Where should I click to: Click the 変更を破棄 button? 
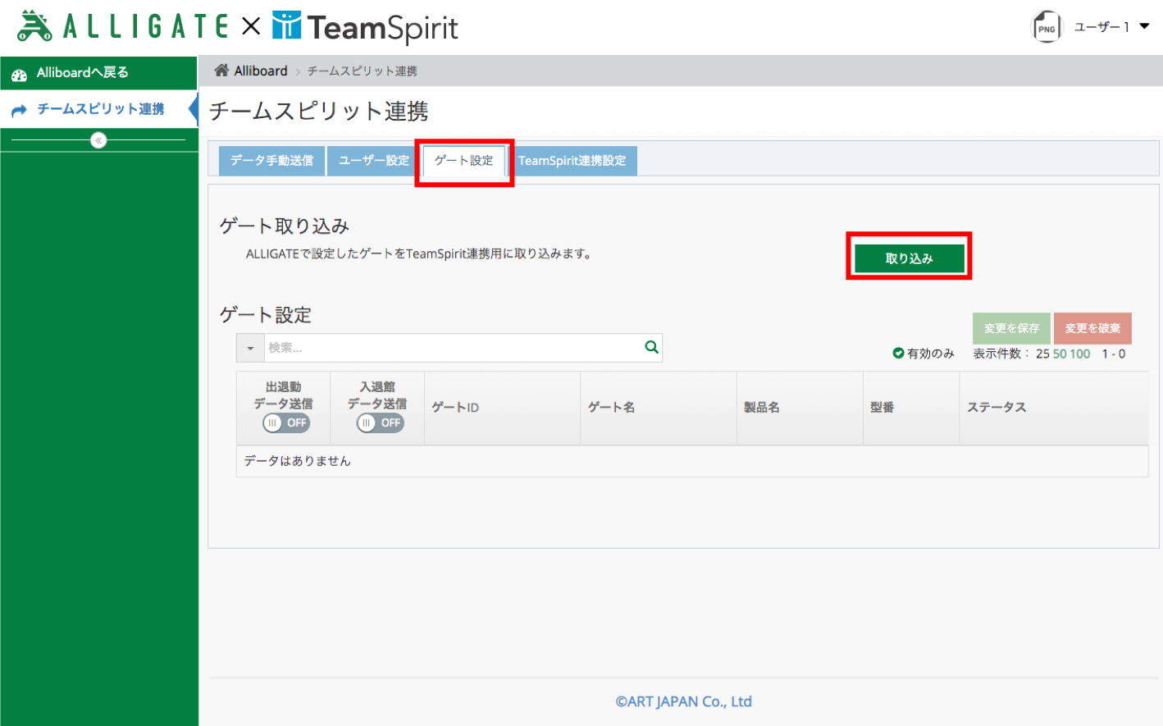1092,328
